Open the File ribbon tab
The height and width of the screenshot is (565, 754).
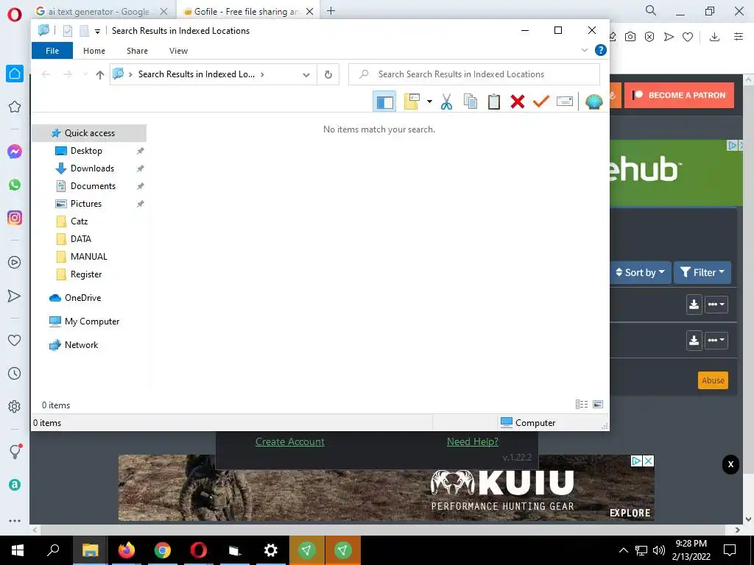[52, 51]
